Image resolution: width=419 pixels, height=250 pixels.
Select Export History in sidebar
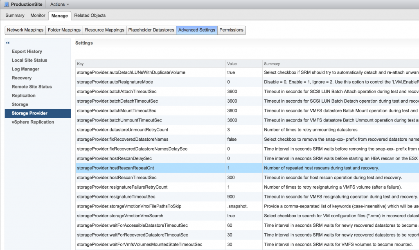[x=27, y=52]
